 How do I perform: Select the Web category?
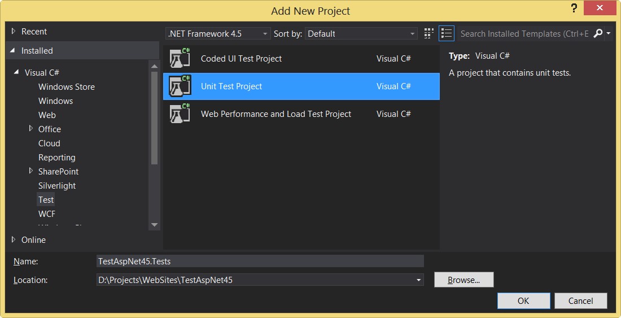47,115
